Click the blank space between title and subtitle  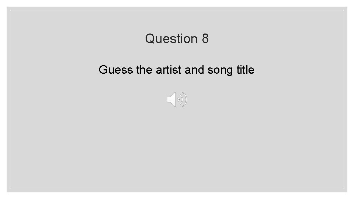point(177,54)
